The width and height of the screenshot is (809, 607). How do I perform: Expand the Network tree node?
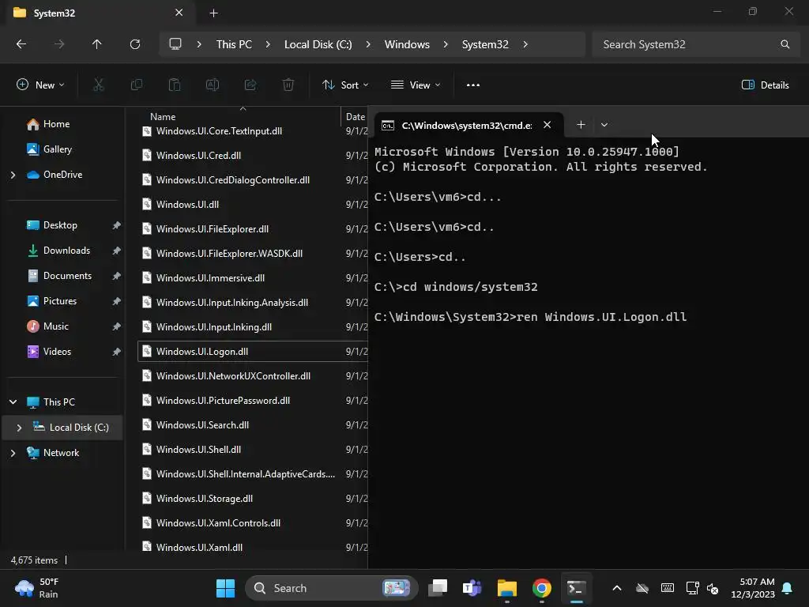(x=13, y=453)
